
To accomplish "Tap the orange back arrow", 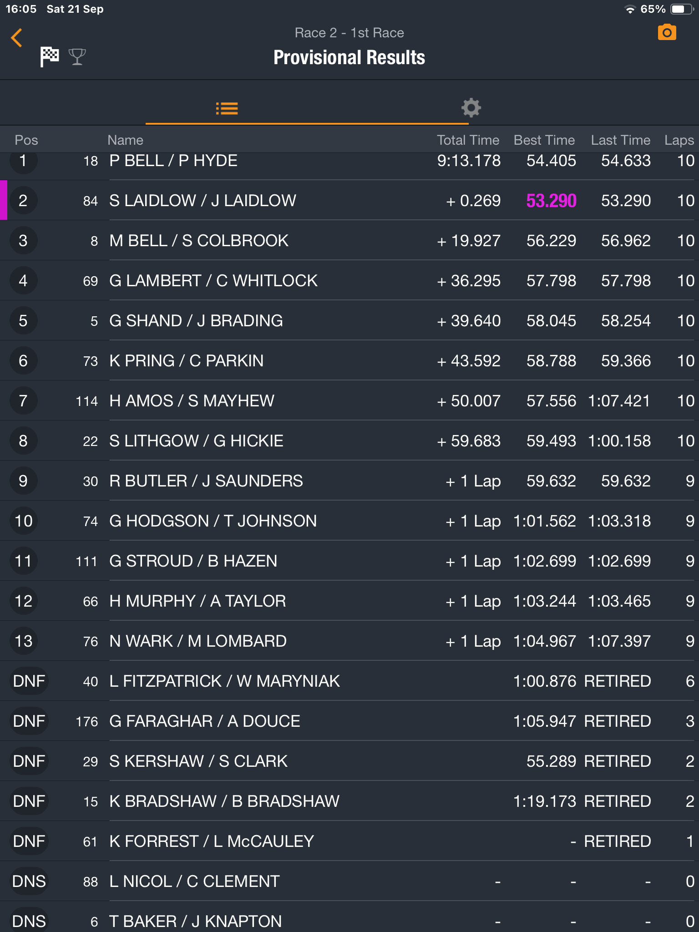I will point(17,38).
